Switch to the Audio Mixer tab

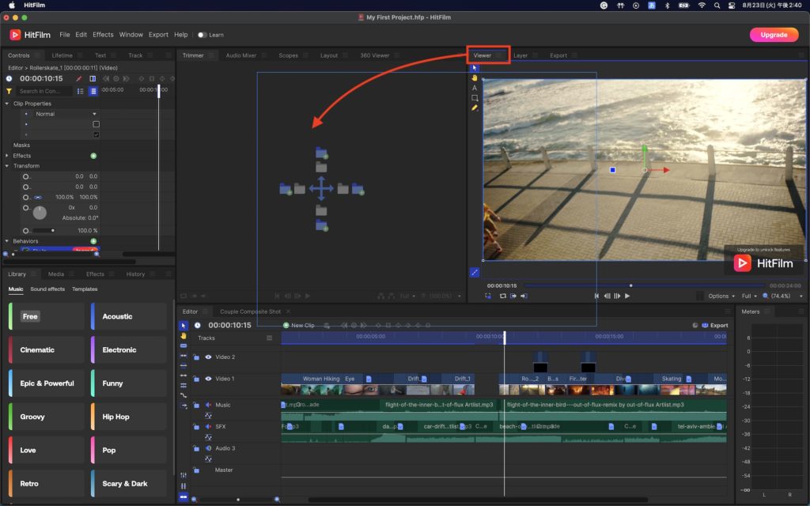pos(240,55)
